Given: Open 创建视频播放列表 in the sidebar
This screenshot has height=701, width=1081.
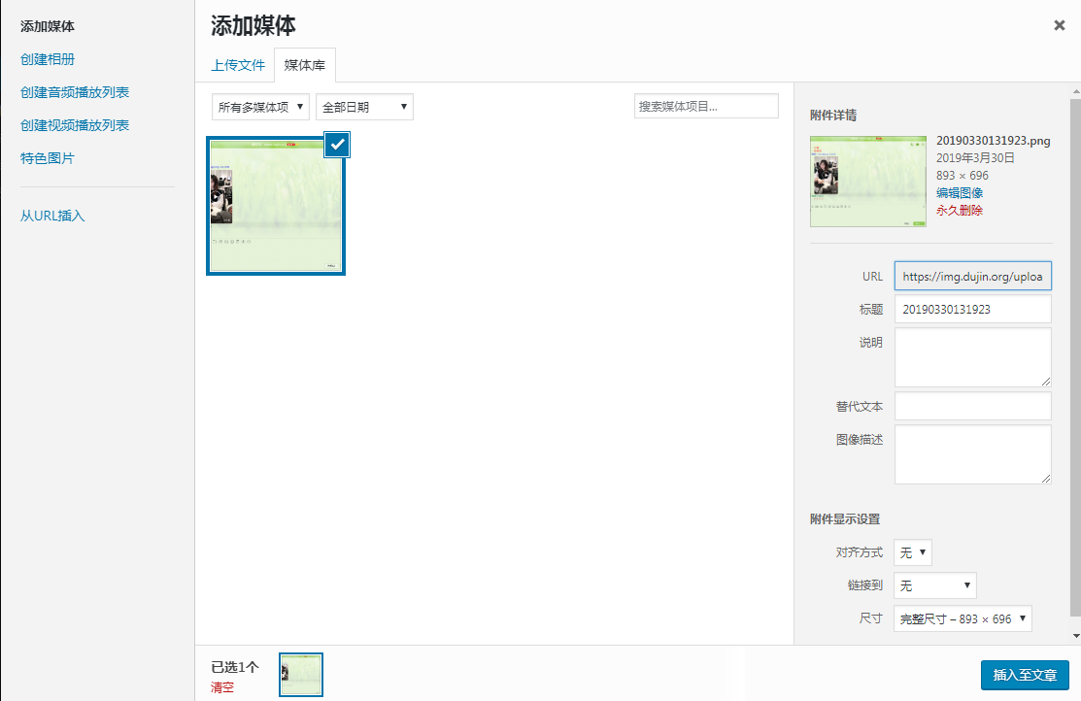Looking at the screenshot, I should [x=75, y=125].
